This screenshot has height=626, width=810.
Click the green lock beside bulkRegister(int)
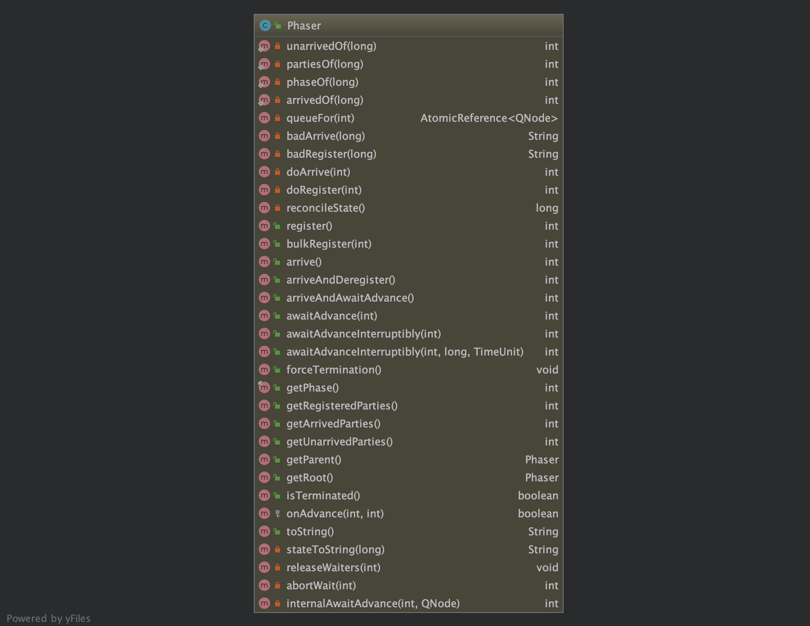[x=277, y=244]
